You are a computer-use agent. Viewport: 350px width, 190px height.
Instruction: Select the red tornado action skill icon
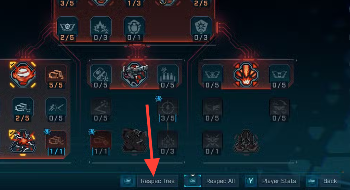[x=23, y=75]
